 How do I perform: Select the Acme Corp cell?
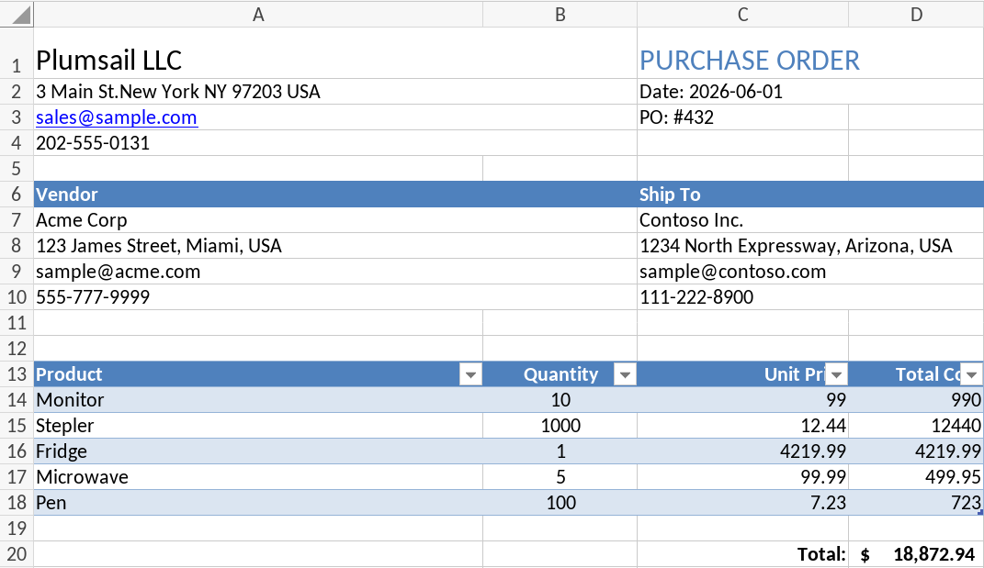pos(335,220)
